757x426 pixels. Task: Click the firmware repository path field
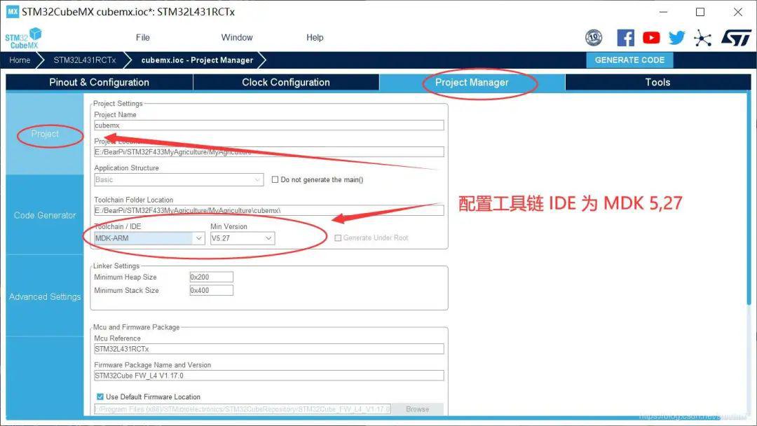(243, 409)
